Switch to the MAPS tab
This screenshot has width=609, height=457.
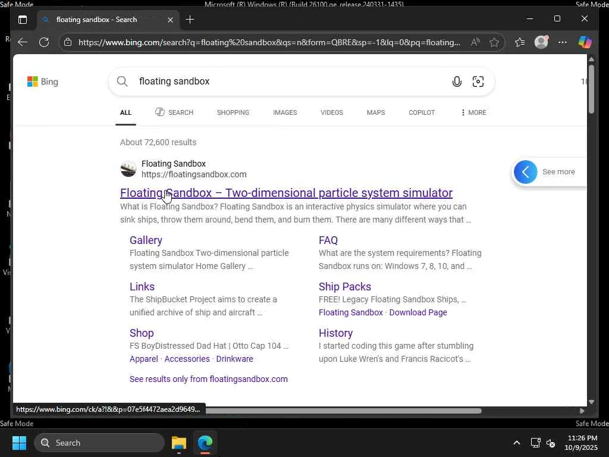click(x=376, y=112)
